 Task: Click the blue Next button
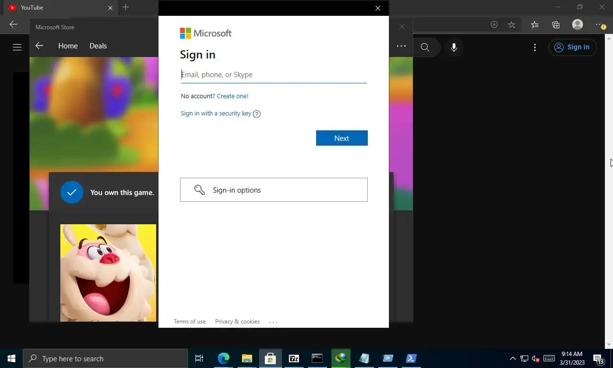point(342,138)
